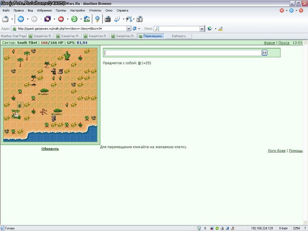Open the Home page icon
Image resolution: width=308 pixels, height=231 pixels.
pos(87,19)
